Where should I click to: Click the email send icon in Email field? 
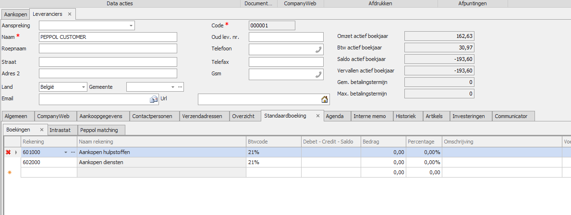[154, 99]
